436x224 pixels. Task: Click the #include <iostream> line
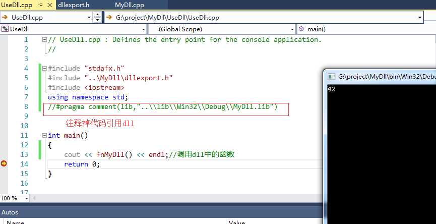pos(86,87)
